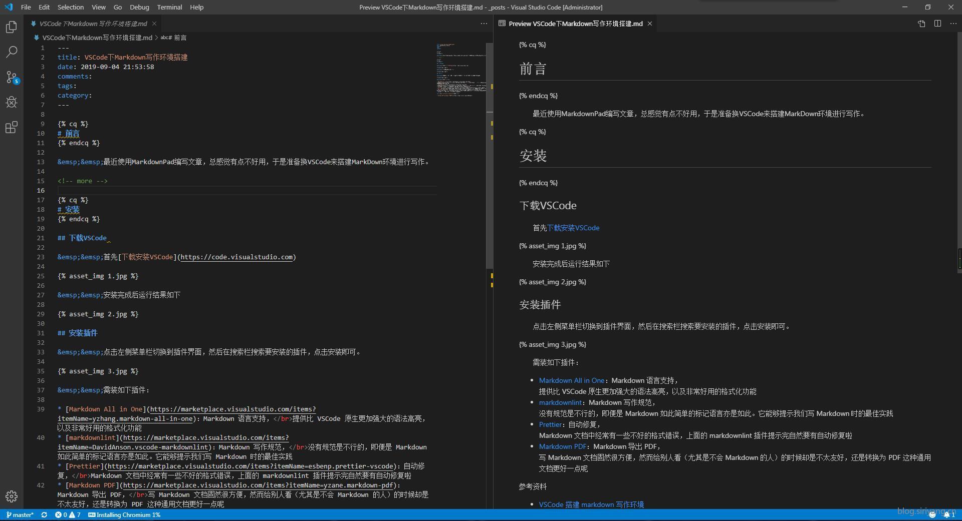962x521 pixels.
Task: Open errors and warnings problems indicator
Action: pos(68,515)
